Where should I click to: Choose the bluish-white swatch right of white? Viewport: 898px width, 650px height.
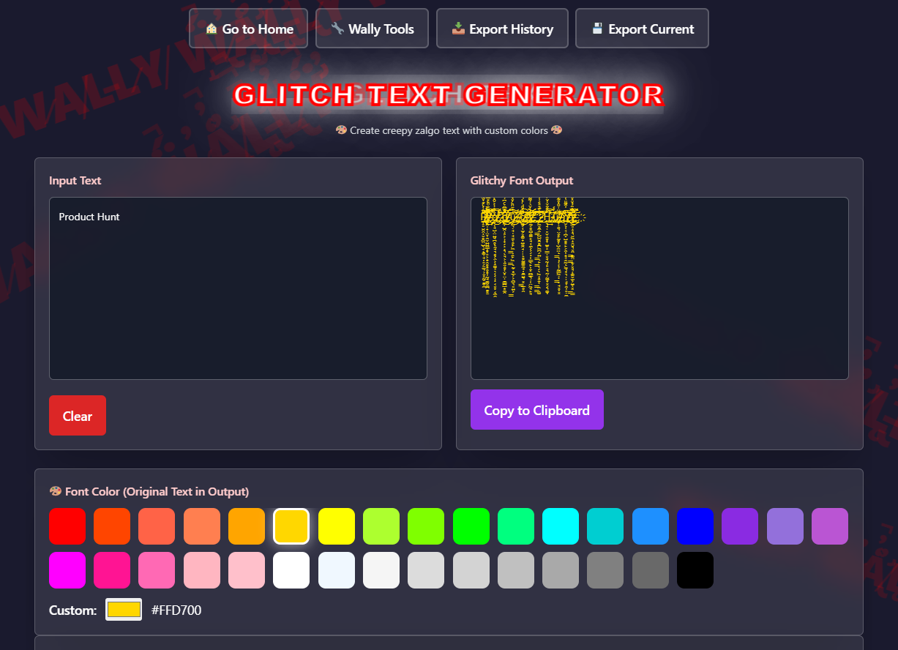click(x=337, y=570)
